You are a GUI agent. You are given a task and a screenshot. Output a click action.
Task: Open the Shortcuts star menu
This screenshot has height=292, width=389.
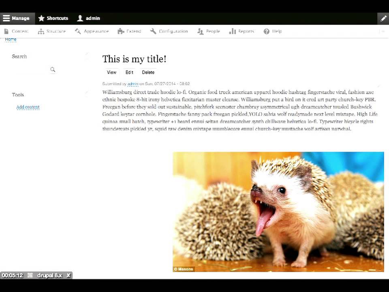click(x=53, y=18)
